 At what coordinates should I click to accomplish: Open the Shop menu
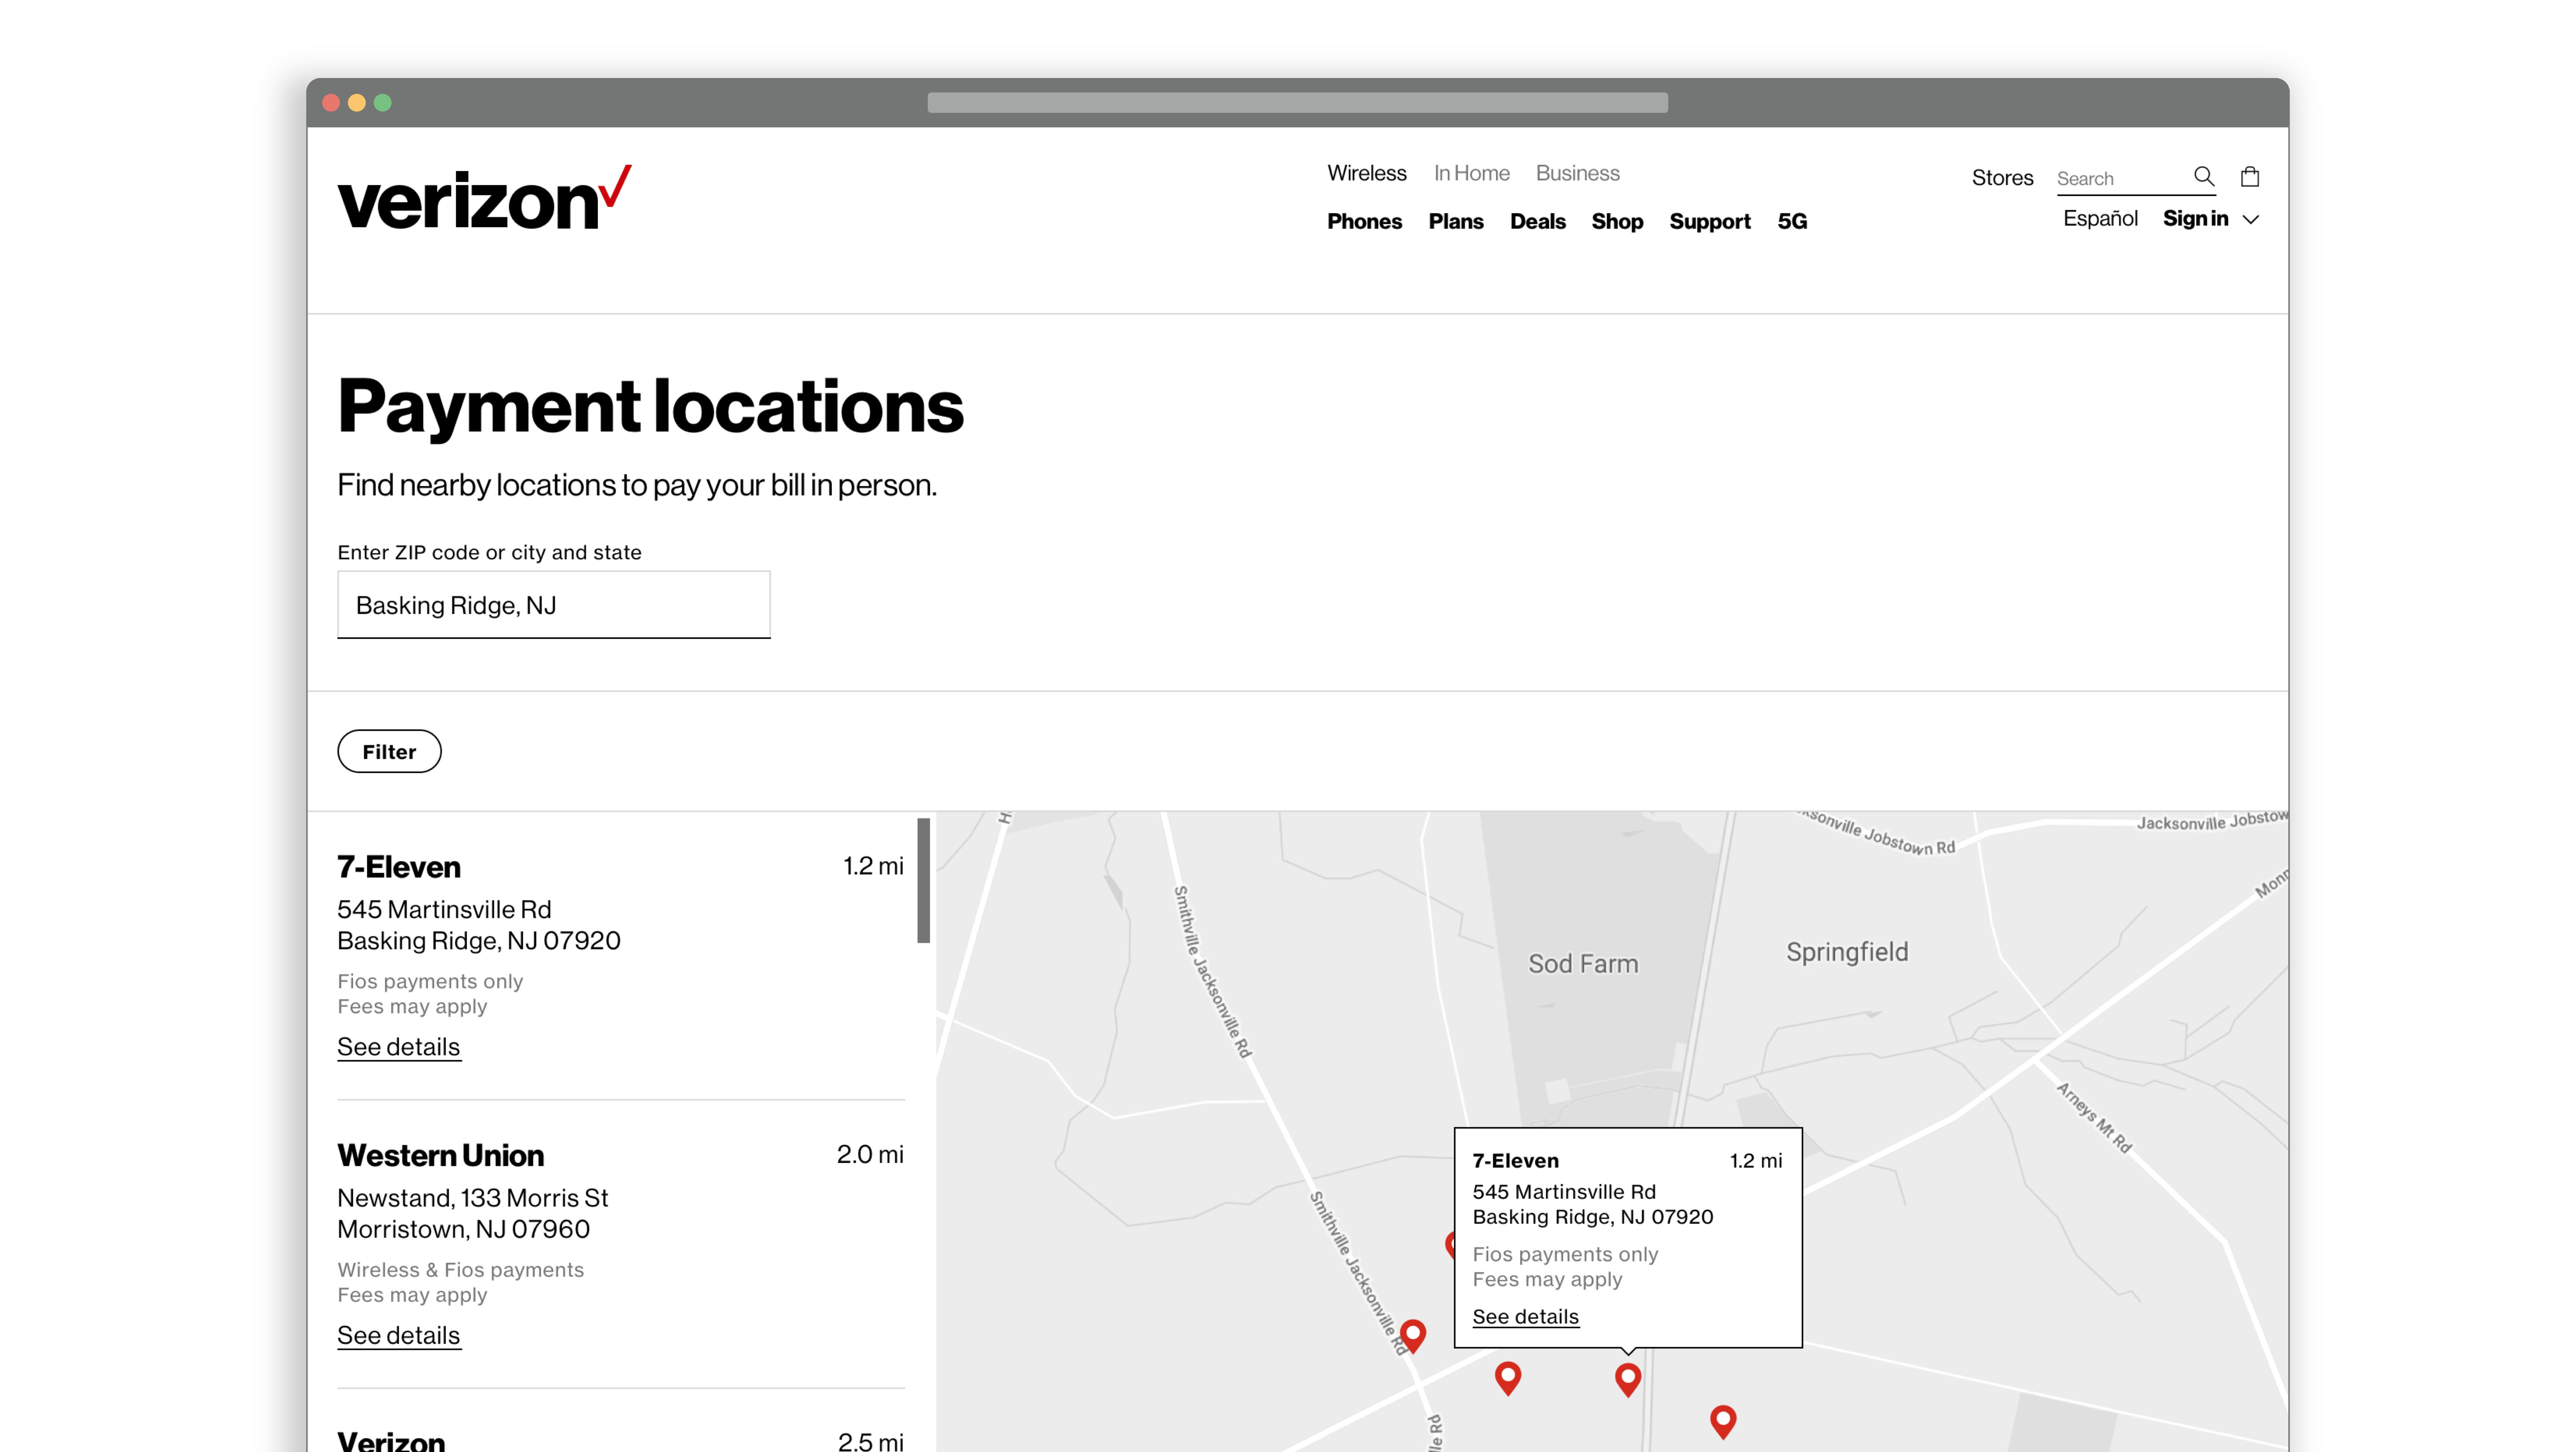[x=1617, y=221]
